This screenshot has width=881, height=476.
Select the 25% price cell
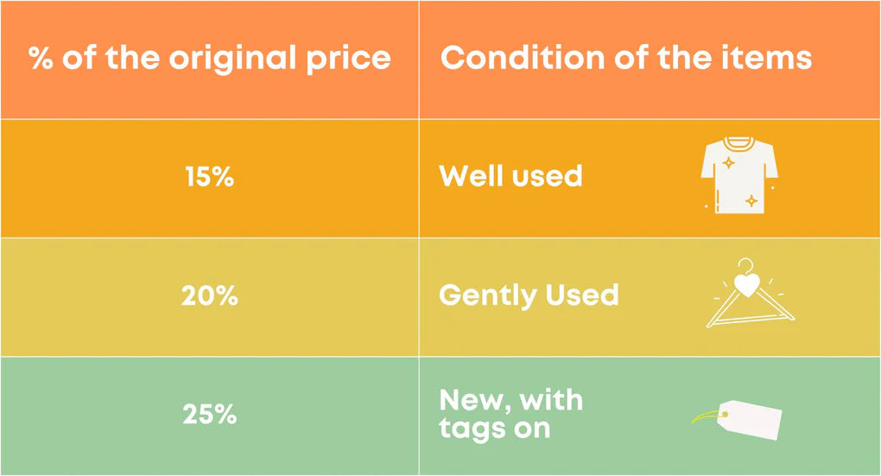[210, 416]
